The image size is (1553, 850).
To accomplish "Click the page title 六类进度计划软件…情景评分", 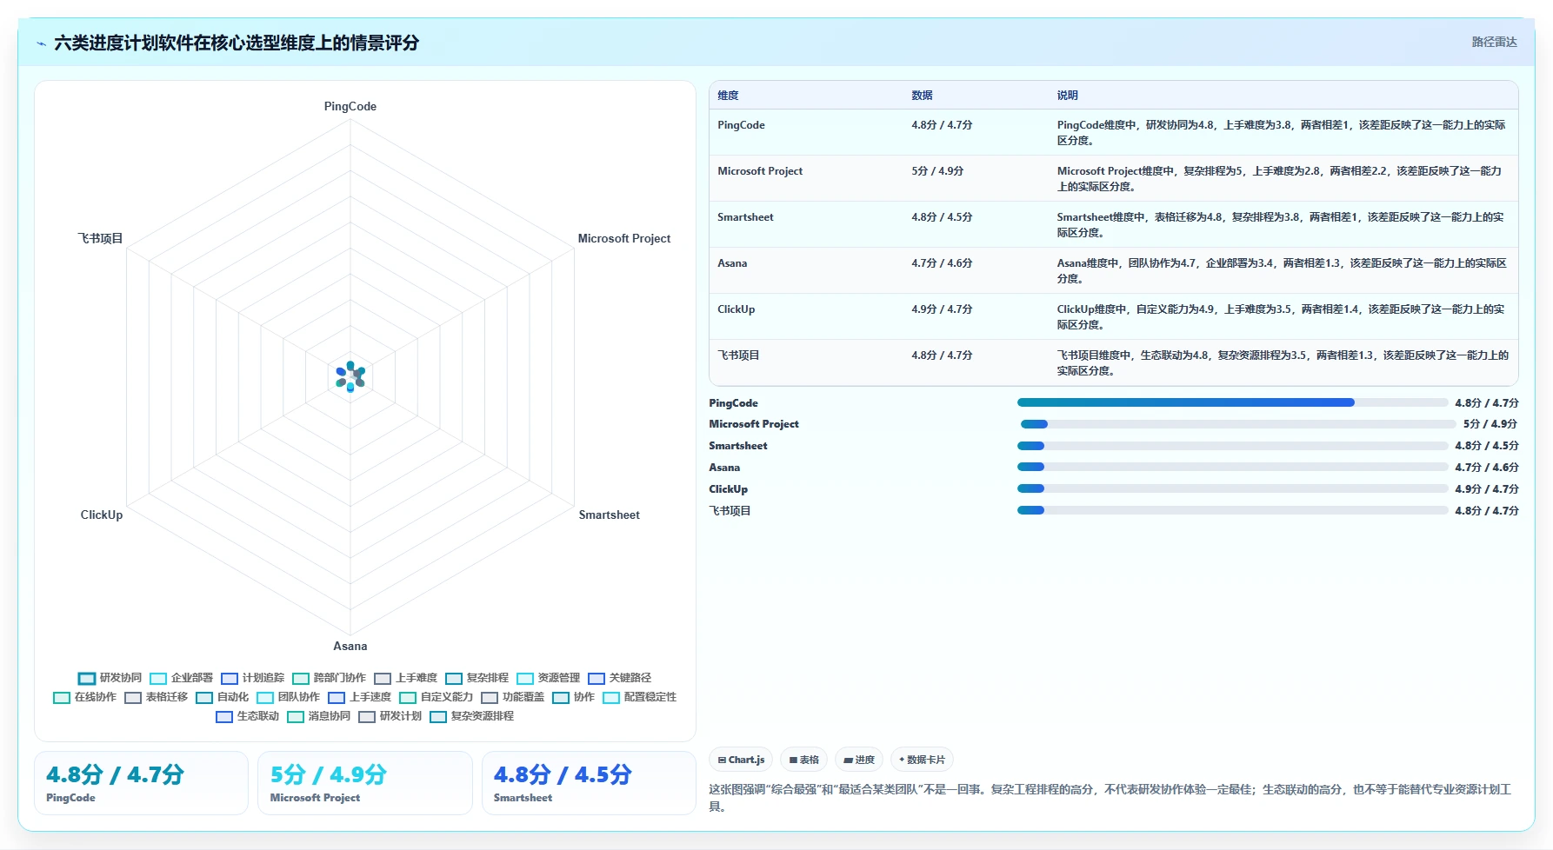I will [x=237, y=43].
